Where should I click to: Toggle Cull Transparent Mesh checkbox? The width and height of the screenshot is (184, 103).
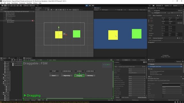pyautogui.click(x=162, y=40)
